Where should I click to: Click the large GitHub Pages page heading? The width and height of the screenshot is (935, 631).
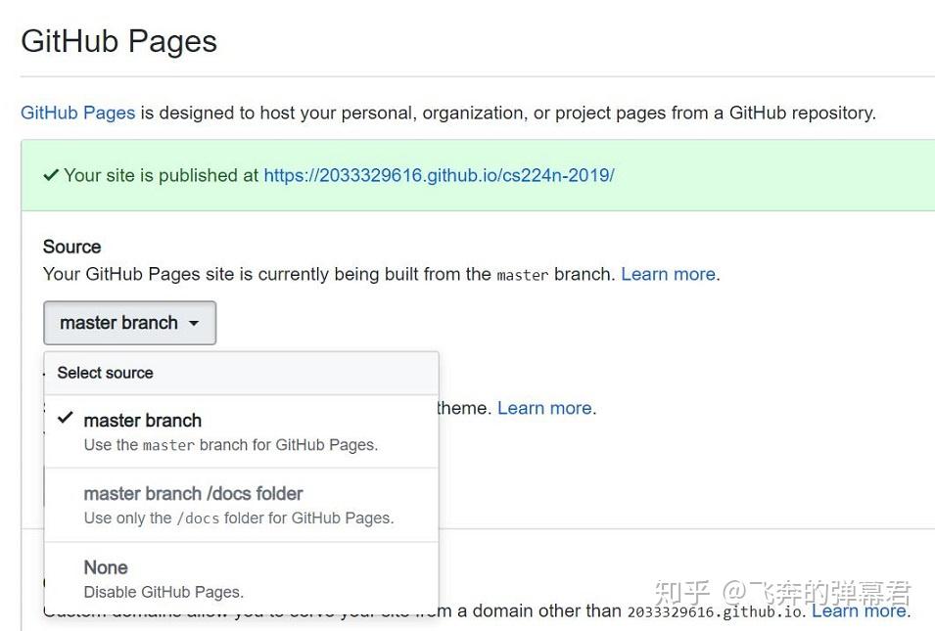pyautogui.click(x=118, y=41)
